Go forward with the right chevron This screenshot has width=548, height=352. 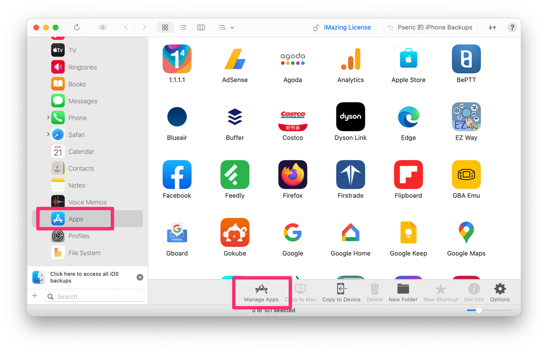click(x=144, y=27)
